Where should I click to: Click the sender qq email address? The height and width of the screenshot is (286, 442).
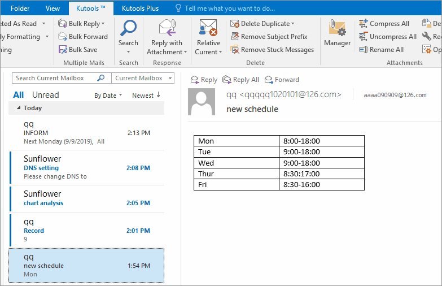(x=283, y=94)
